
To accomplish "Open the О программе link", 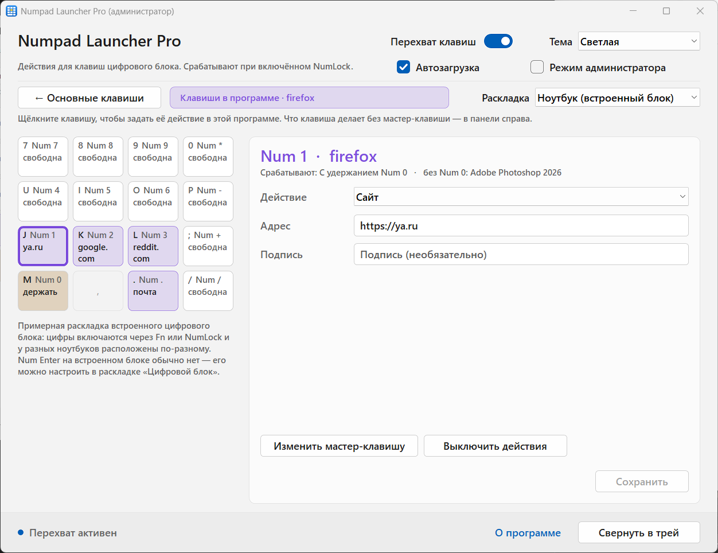I will click(x=528, y=533).
